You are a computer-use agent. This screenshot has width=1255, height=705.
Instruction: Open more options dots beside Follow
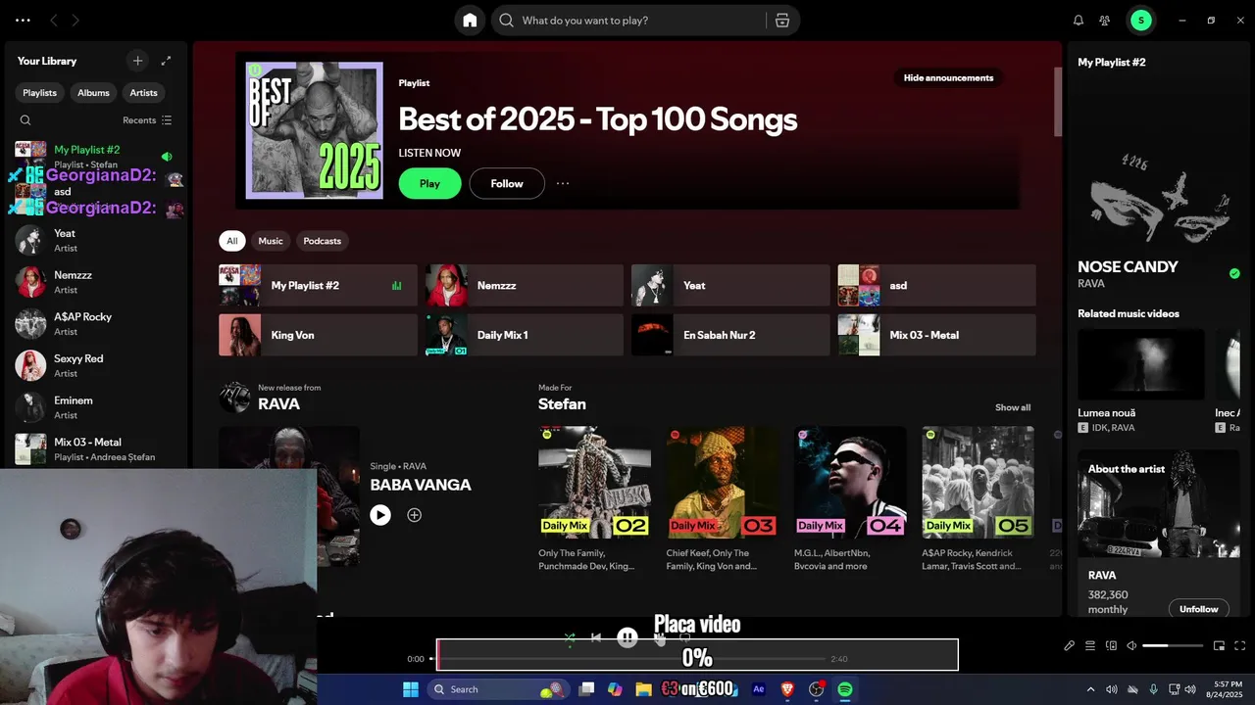tap(563, 183)
